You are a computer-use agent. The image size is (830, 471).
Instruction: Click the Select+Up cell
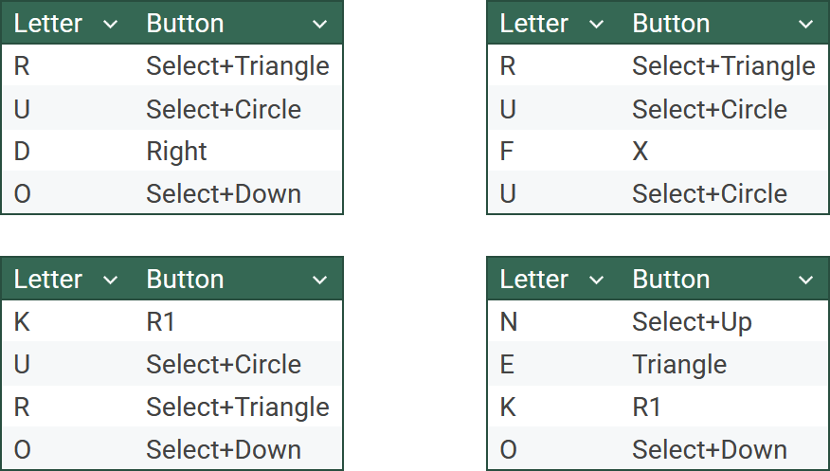(x=724, y=321)
